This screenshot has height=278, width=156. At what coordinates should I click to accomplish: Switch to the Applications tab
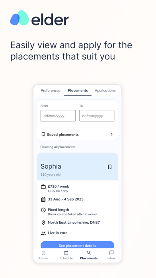tap(105, 90)
